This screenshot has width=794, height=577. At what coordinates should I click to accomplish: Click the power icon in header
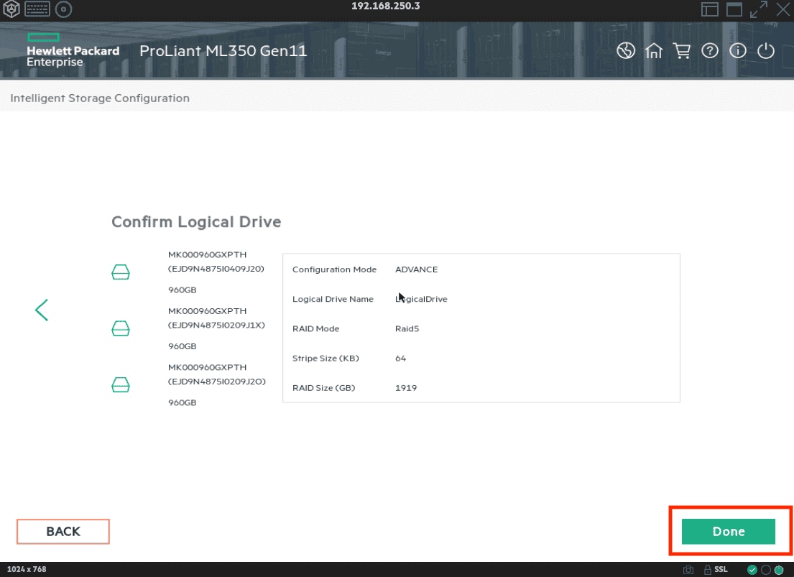coord(766,51)
